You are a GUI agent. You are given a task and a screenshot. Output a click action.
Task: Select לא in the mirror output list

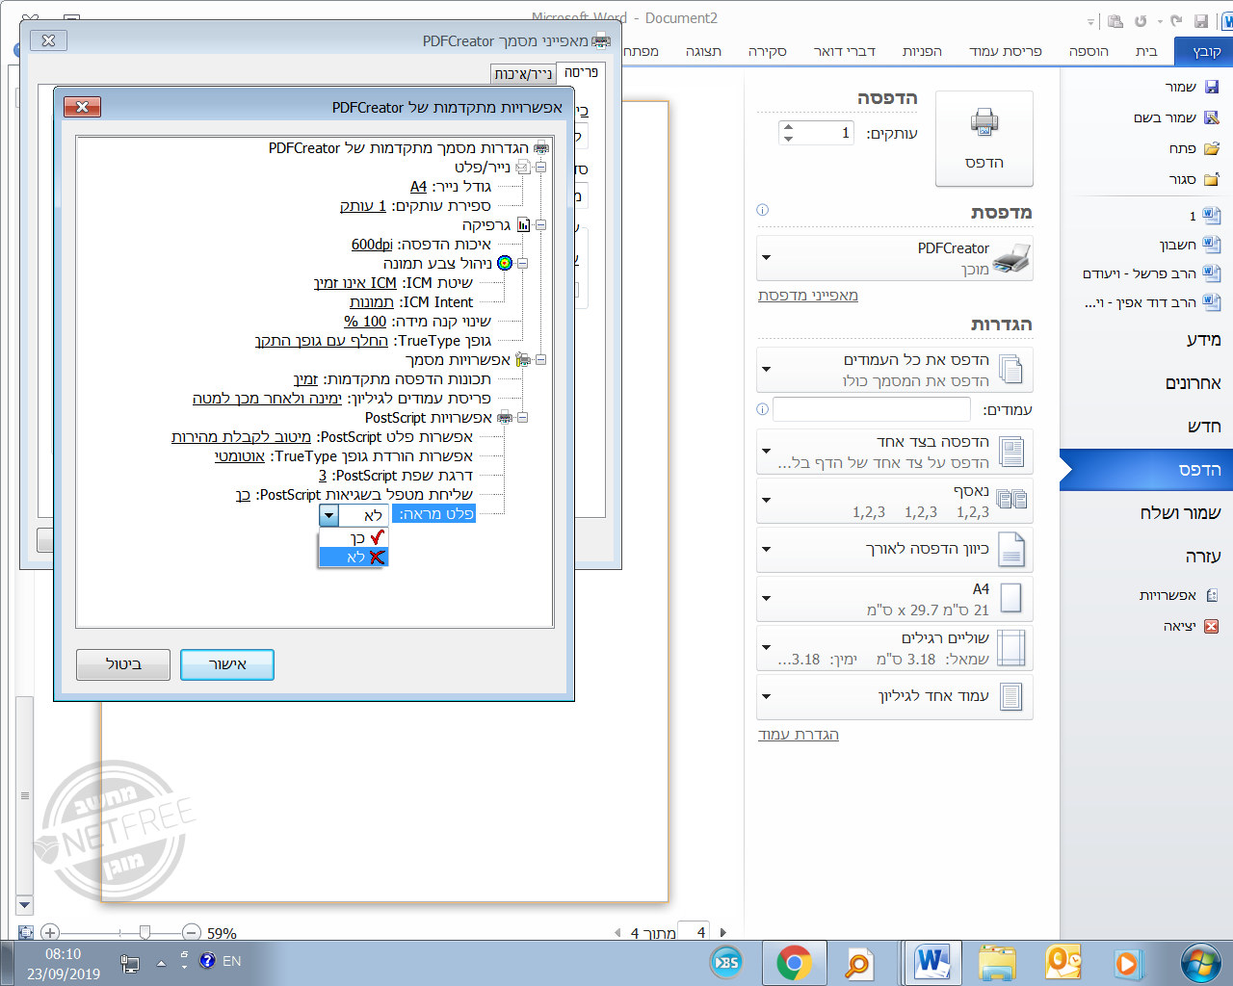[x=354, y=558]
